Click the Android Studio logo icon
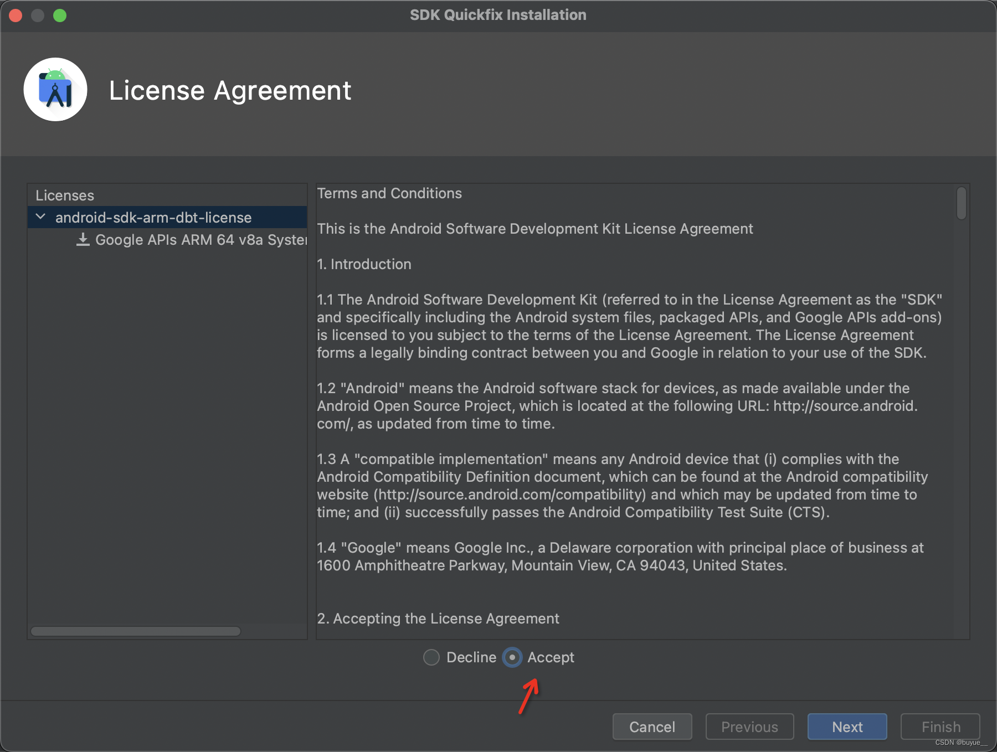This screenshot has height=752, width=997. pyautogui.click(x=55, y=90)
